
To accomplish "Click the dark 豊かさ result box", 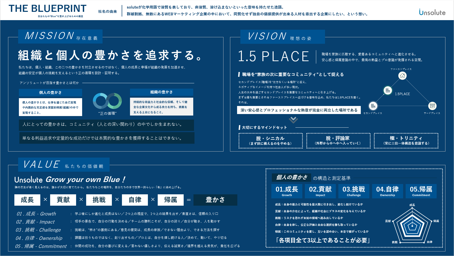I will (215, 200).
